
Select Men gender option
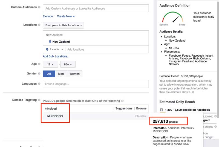point(61,74)
